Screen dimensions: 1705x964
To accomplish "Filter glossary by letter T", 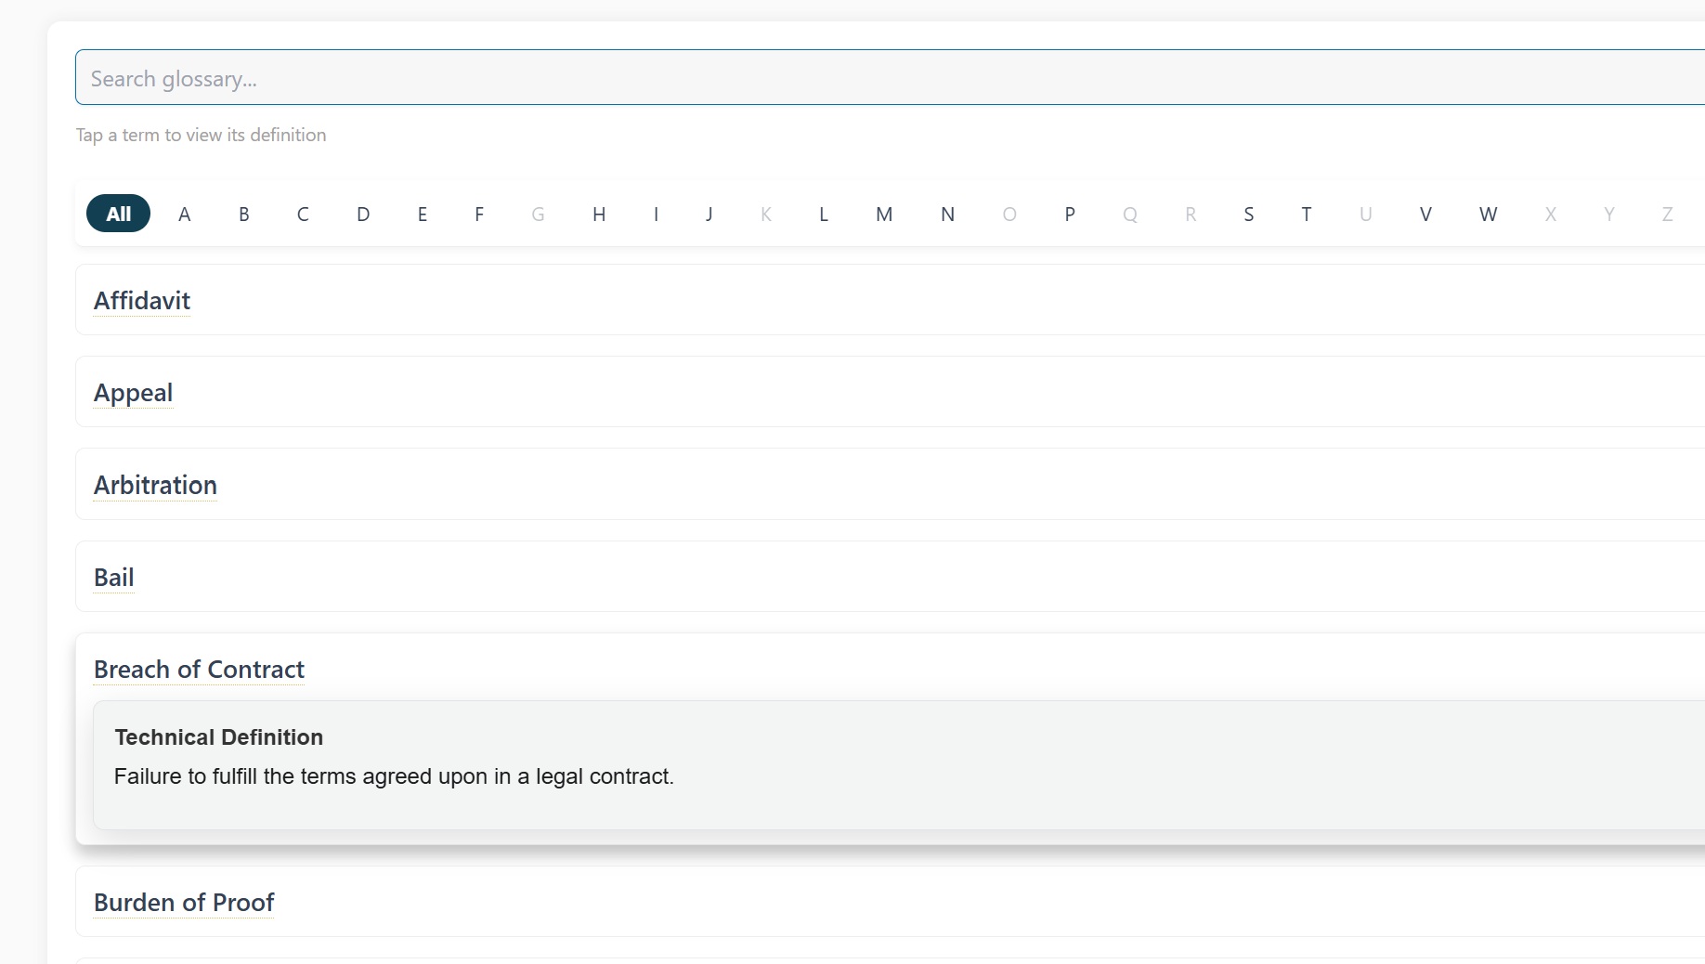I will [1307, 214].
